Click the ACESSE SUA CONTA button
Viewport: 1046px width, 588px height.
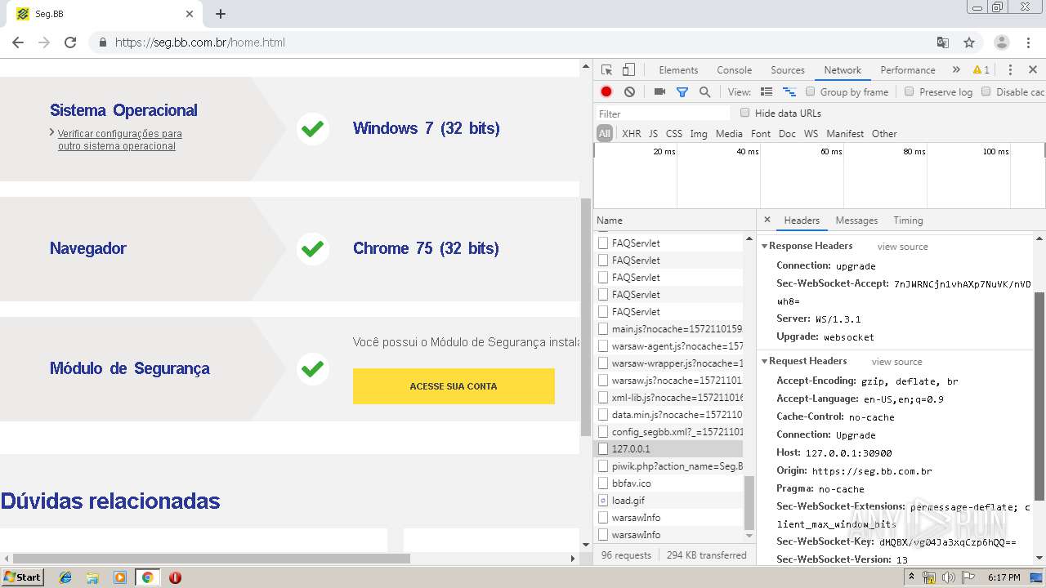[x=454, y=386]
